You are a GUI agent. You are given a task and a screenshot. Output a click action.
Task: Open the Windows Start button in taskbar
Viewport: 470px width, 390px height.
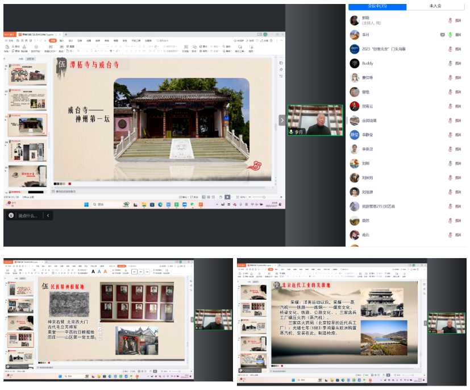point(88,204)
